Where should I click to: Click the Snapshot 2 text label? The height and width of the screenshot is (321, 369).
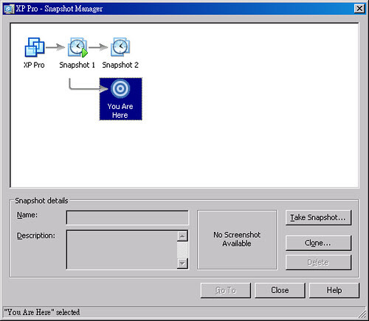tap(120, 66)
